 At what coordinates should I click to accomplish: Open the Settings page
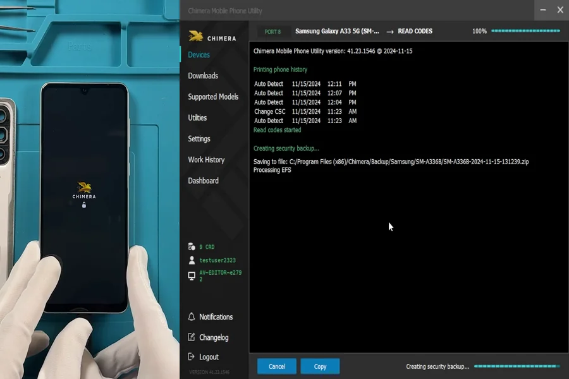[x=199, y=139]
